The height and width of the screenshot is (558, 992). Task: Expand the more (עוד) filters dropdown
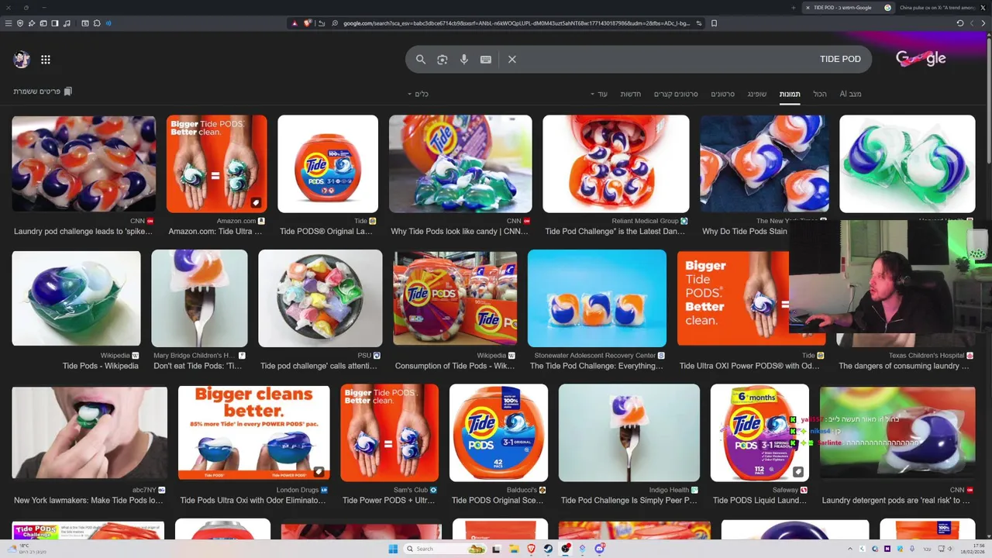[x=599, y=94]
